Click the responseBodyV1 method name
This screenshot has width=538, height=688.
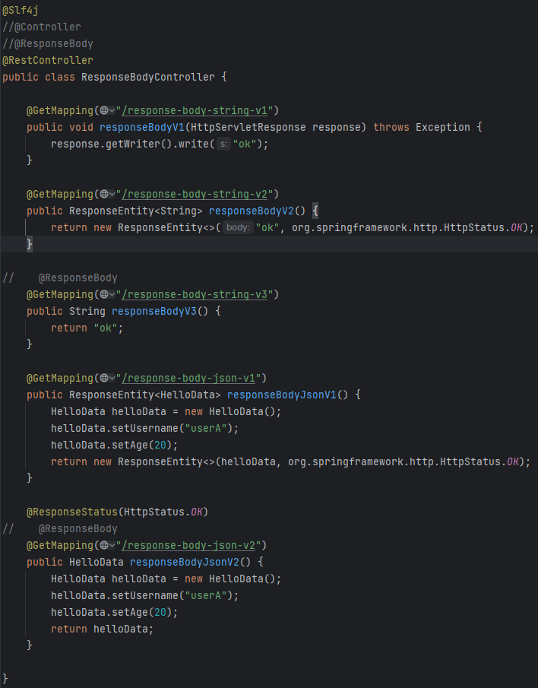pyautogui.click(x=141, y=127)
